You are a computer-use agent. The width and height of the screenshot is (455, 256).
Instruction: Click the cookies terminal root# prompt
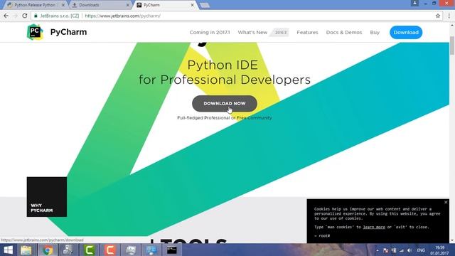tap(322, 235)
